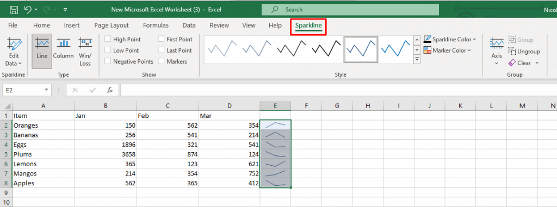The height and width of the screenshot is (207, 557).
Task: Switch to the Insert tab
Action: tap(72, 25)
